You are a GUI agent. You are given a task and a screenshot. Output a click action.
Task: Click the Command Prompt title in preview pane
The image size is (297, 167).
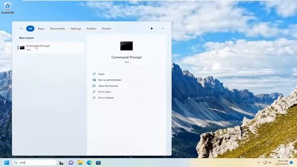click(x=127, y=57)
